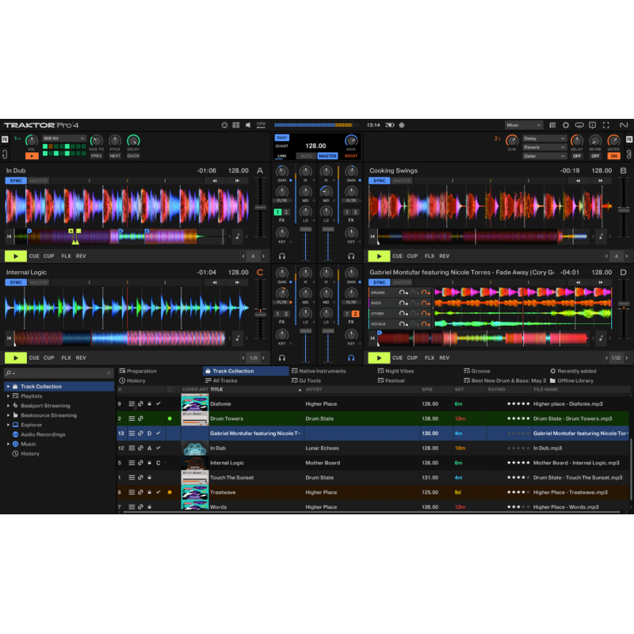
Task: Toggle SNAP in the master panel
Action: pos(282,137)
